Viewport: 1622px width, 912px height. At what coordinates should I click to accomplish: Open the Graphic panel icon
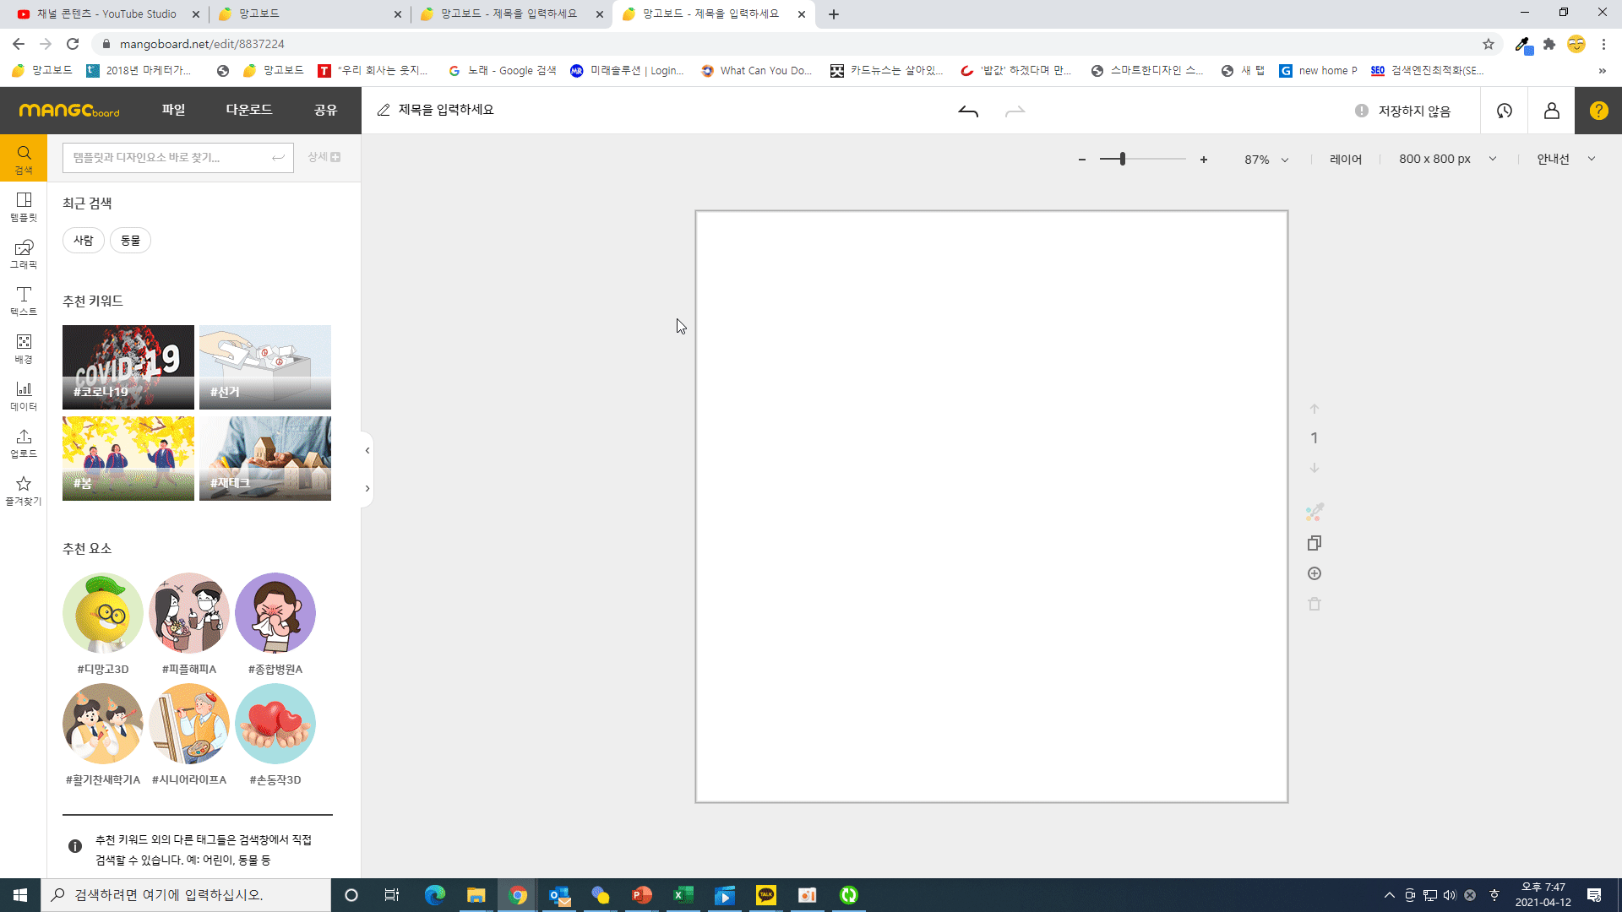point(24,253)
